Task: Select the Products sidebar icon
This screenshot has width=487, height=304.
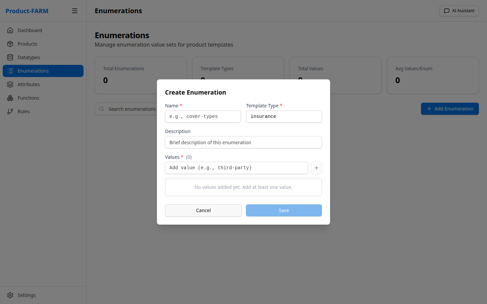Action: pos(10,44)
